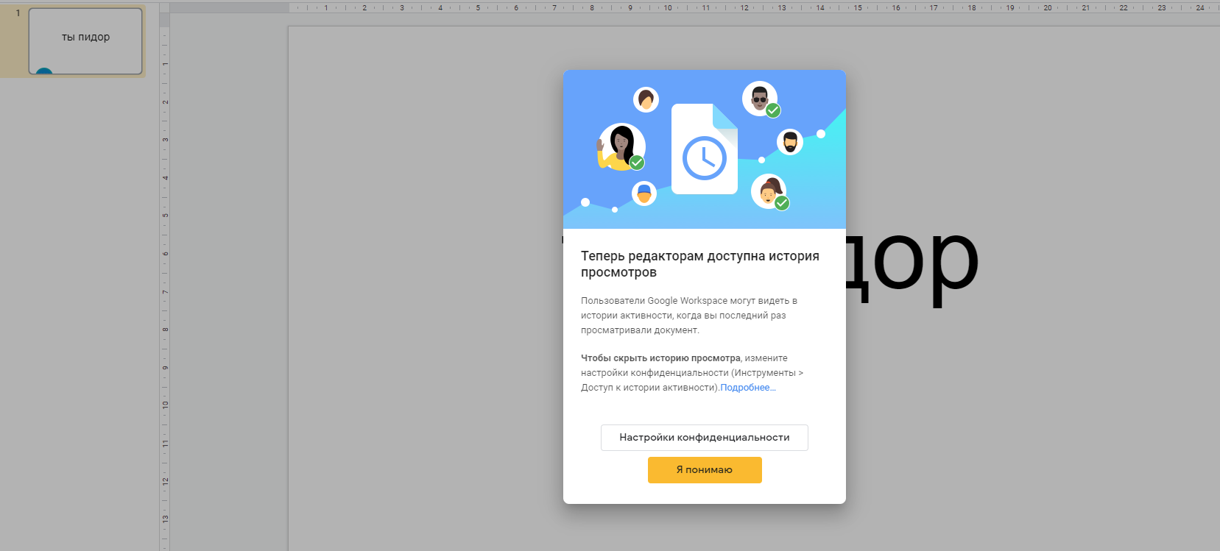Click the "Теперь редакторам доступна история просмотров" heading
The image size is (1220, 551).
[x=699, y=264]
